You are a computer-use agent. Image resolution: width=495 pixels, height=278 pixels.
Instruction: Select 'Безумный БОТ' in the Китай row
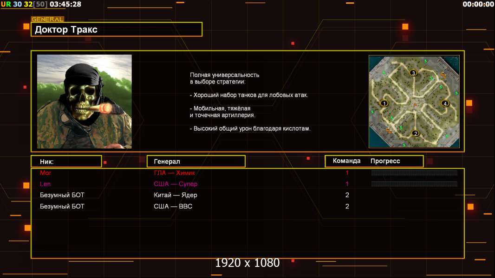tap(62, 195)
